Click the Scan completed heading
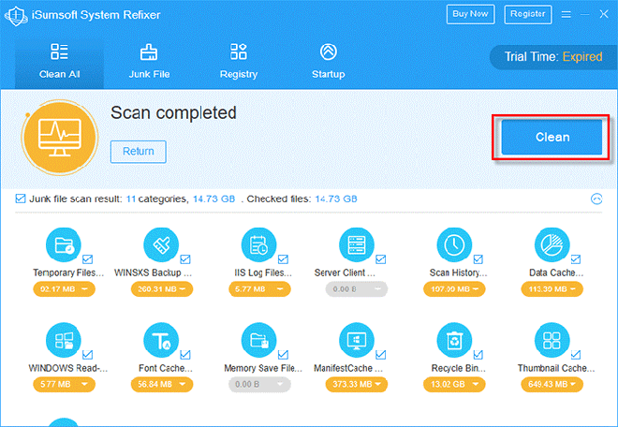618x427 pixels. point(173,113)
